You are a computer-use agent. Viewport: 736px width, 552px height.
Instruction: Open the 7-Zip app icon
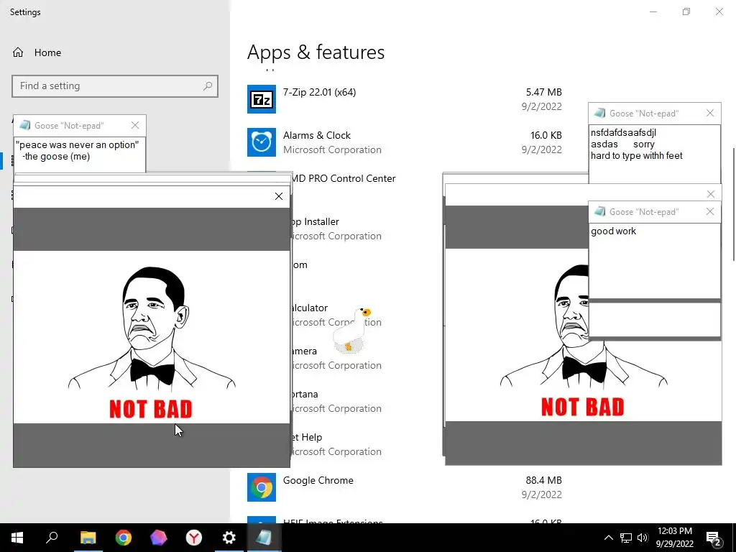[x=262, y=99]
